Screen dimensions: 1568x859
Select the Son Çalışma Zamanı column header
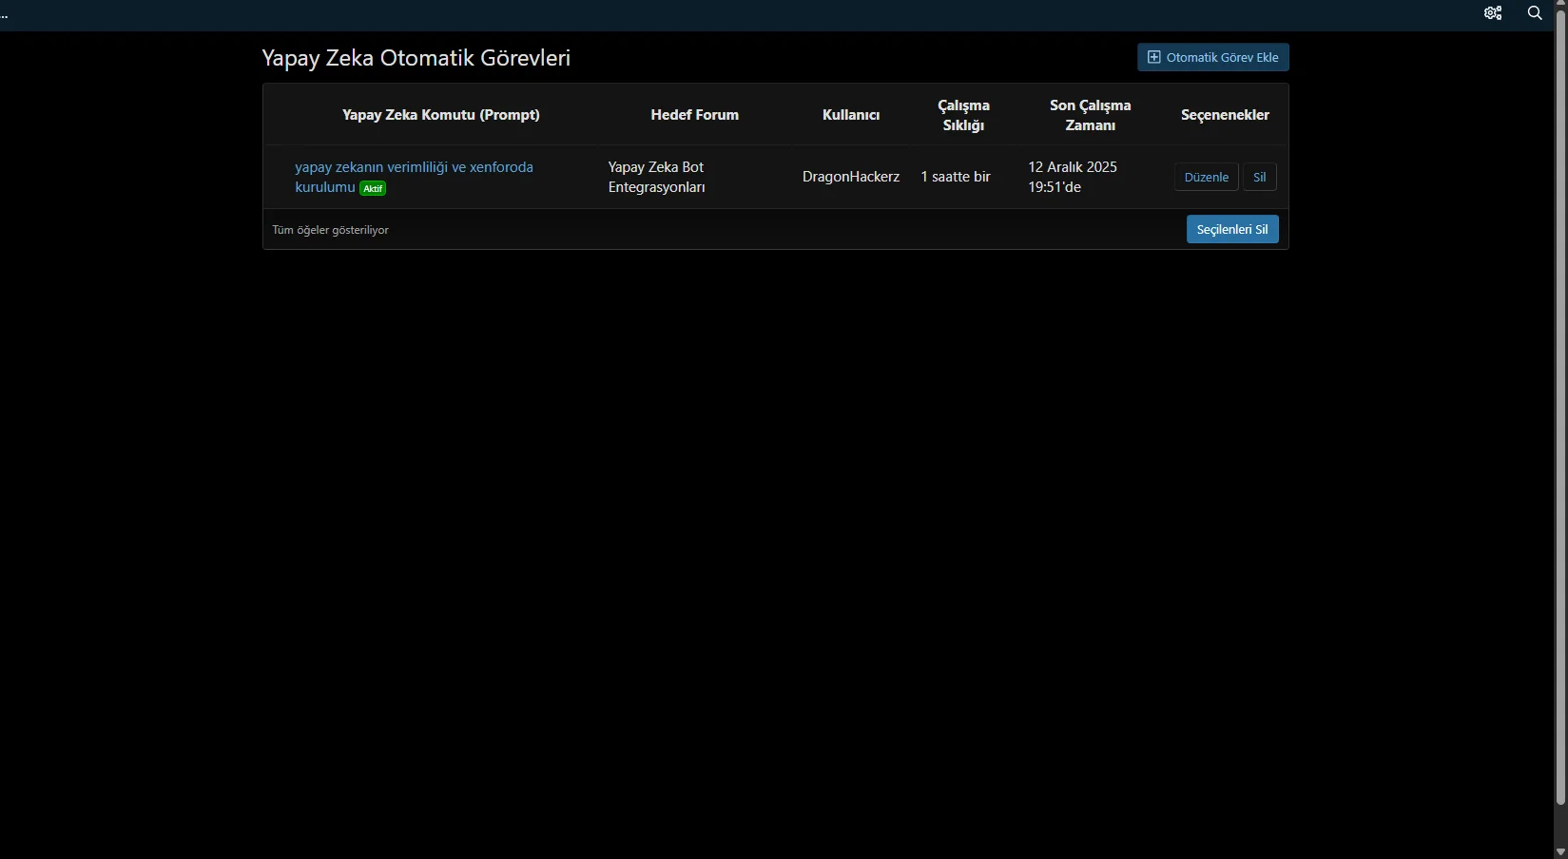click(1090, 115)
